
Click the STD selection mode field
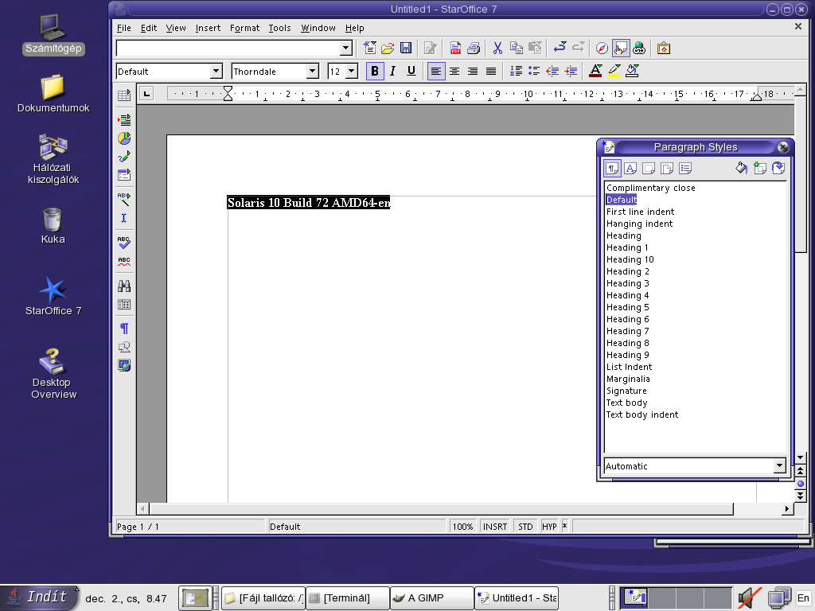click(525, 527)
